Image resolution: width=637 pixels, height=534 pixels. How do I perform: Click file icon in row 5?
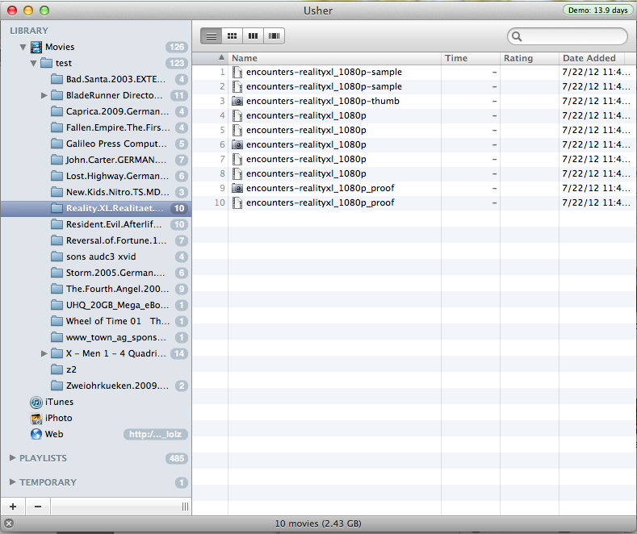[237, 130]
